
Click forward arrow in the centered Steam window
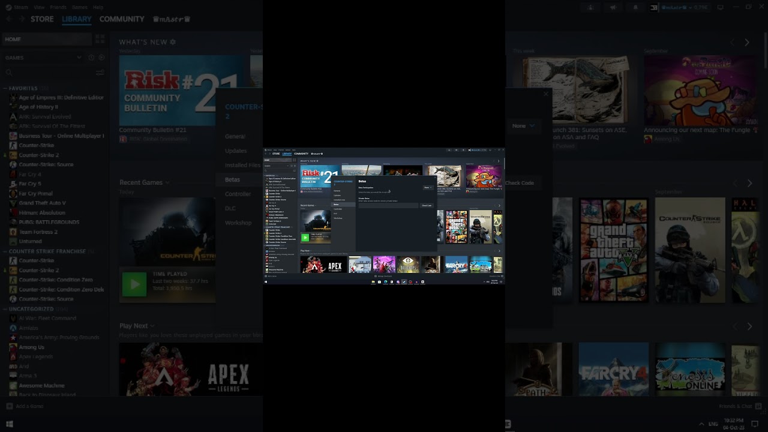[270, 154]
